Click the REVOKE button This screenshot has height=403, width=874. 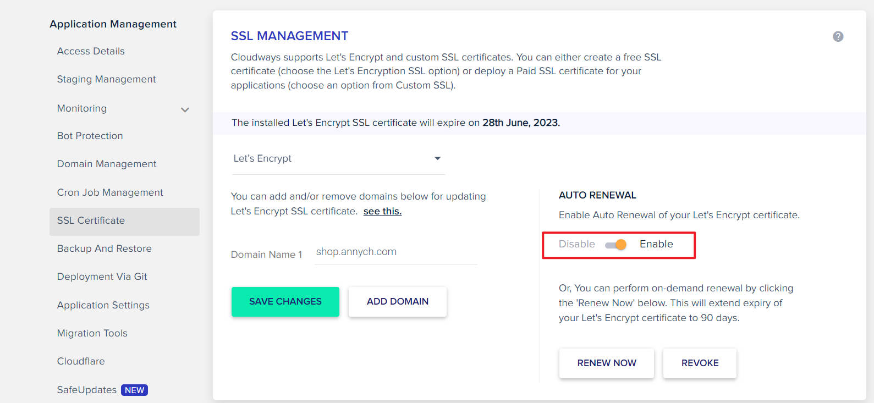click(x=700, y=363)
